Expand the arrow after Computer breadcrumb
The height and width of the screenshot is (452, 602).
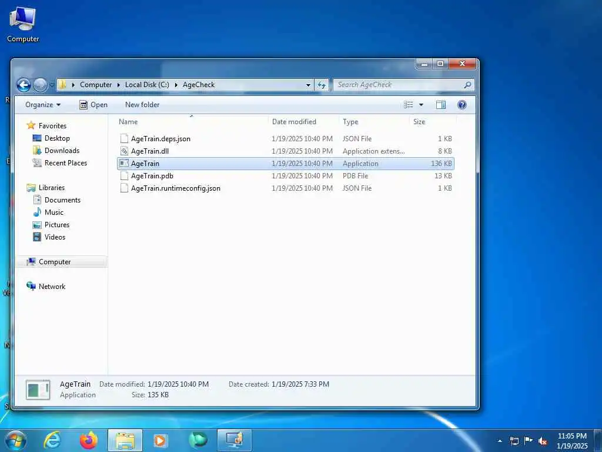pyautogui.click(x=119, y=85)
